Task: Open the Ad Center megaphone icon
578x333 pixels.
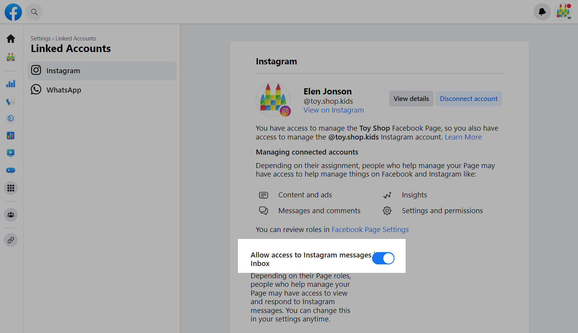Action: coord(11,101)
